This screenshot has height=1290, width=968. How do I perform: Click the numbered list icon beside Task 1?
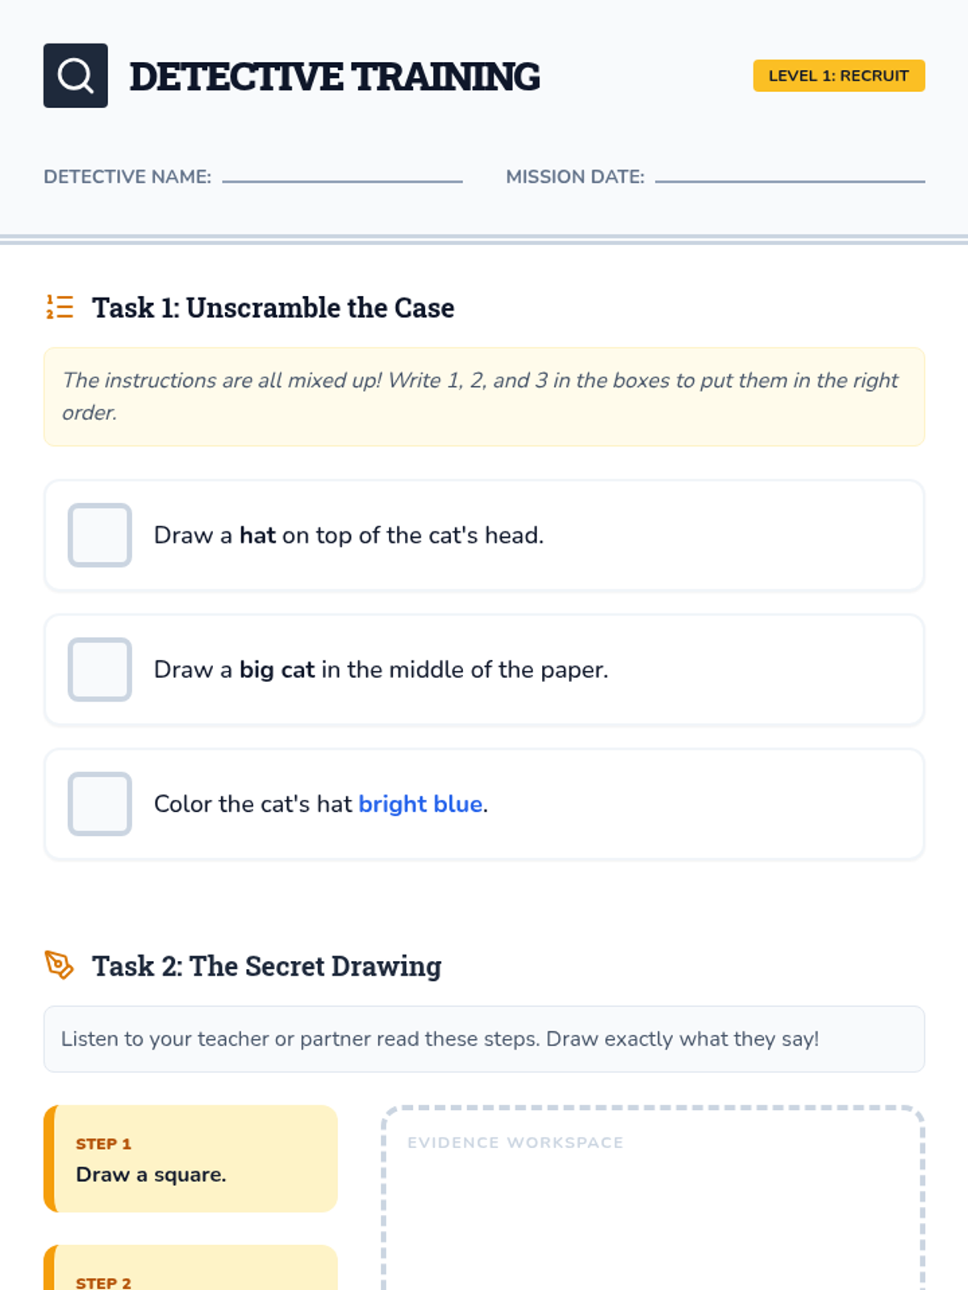(x=60, y=307)
